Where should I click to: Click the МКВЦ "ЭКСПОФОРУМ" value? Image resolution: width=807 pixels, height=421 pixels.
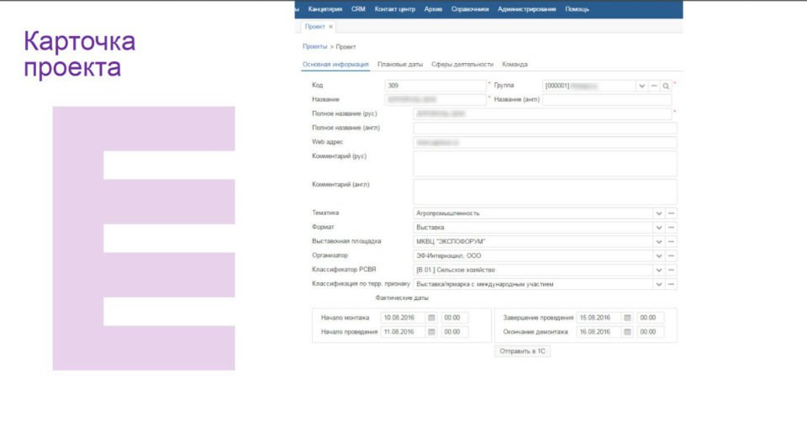(451, 241)
